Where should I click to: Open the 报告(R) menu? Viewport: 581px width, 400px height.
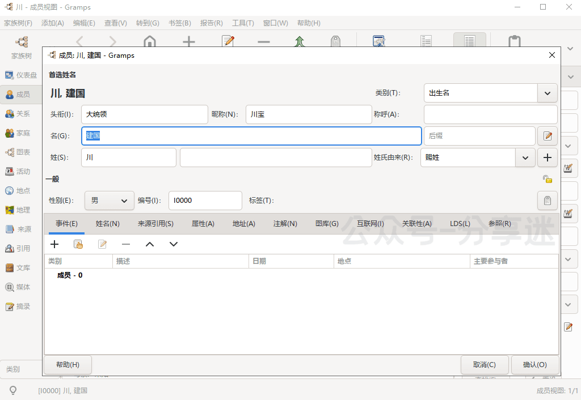pyautogui.click(x=211, y=23)
